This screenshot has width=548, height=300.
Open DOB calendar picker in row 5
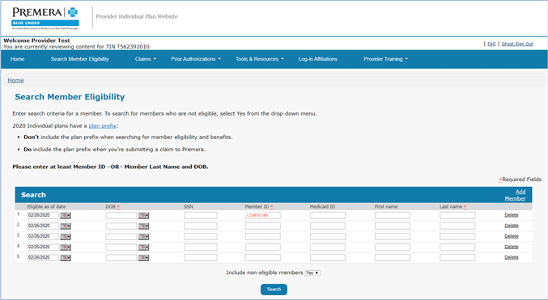pyautogui.click(x=143, y=258)
